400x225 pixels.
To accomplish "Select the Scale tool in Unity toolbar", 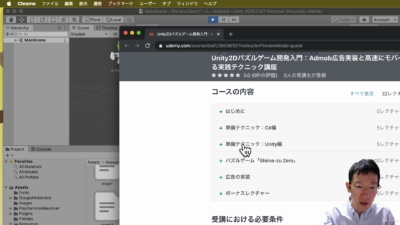I will coord(42,19).
